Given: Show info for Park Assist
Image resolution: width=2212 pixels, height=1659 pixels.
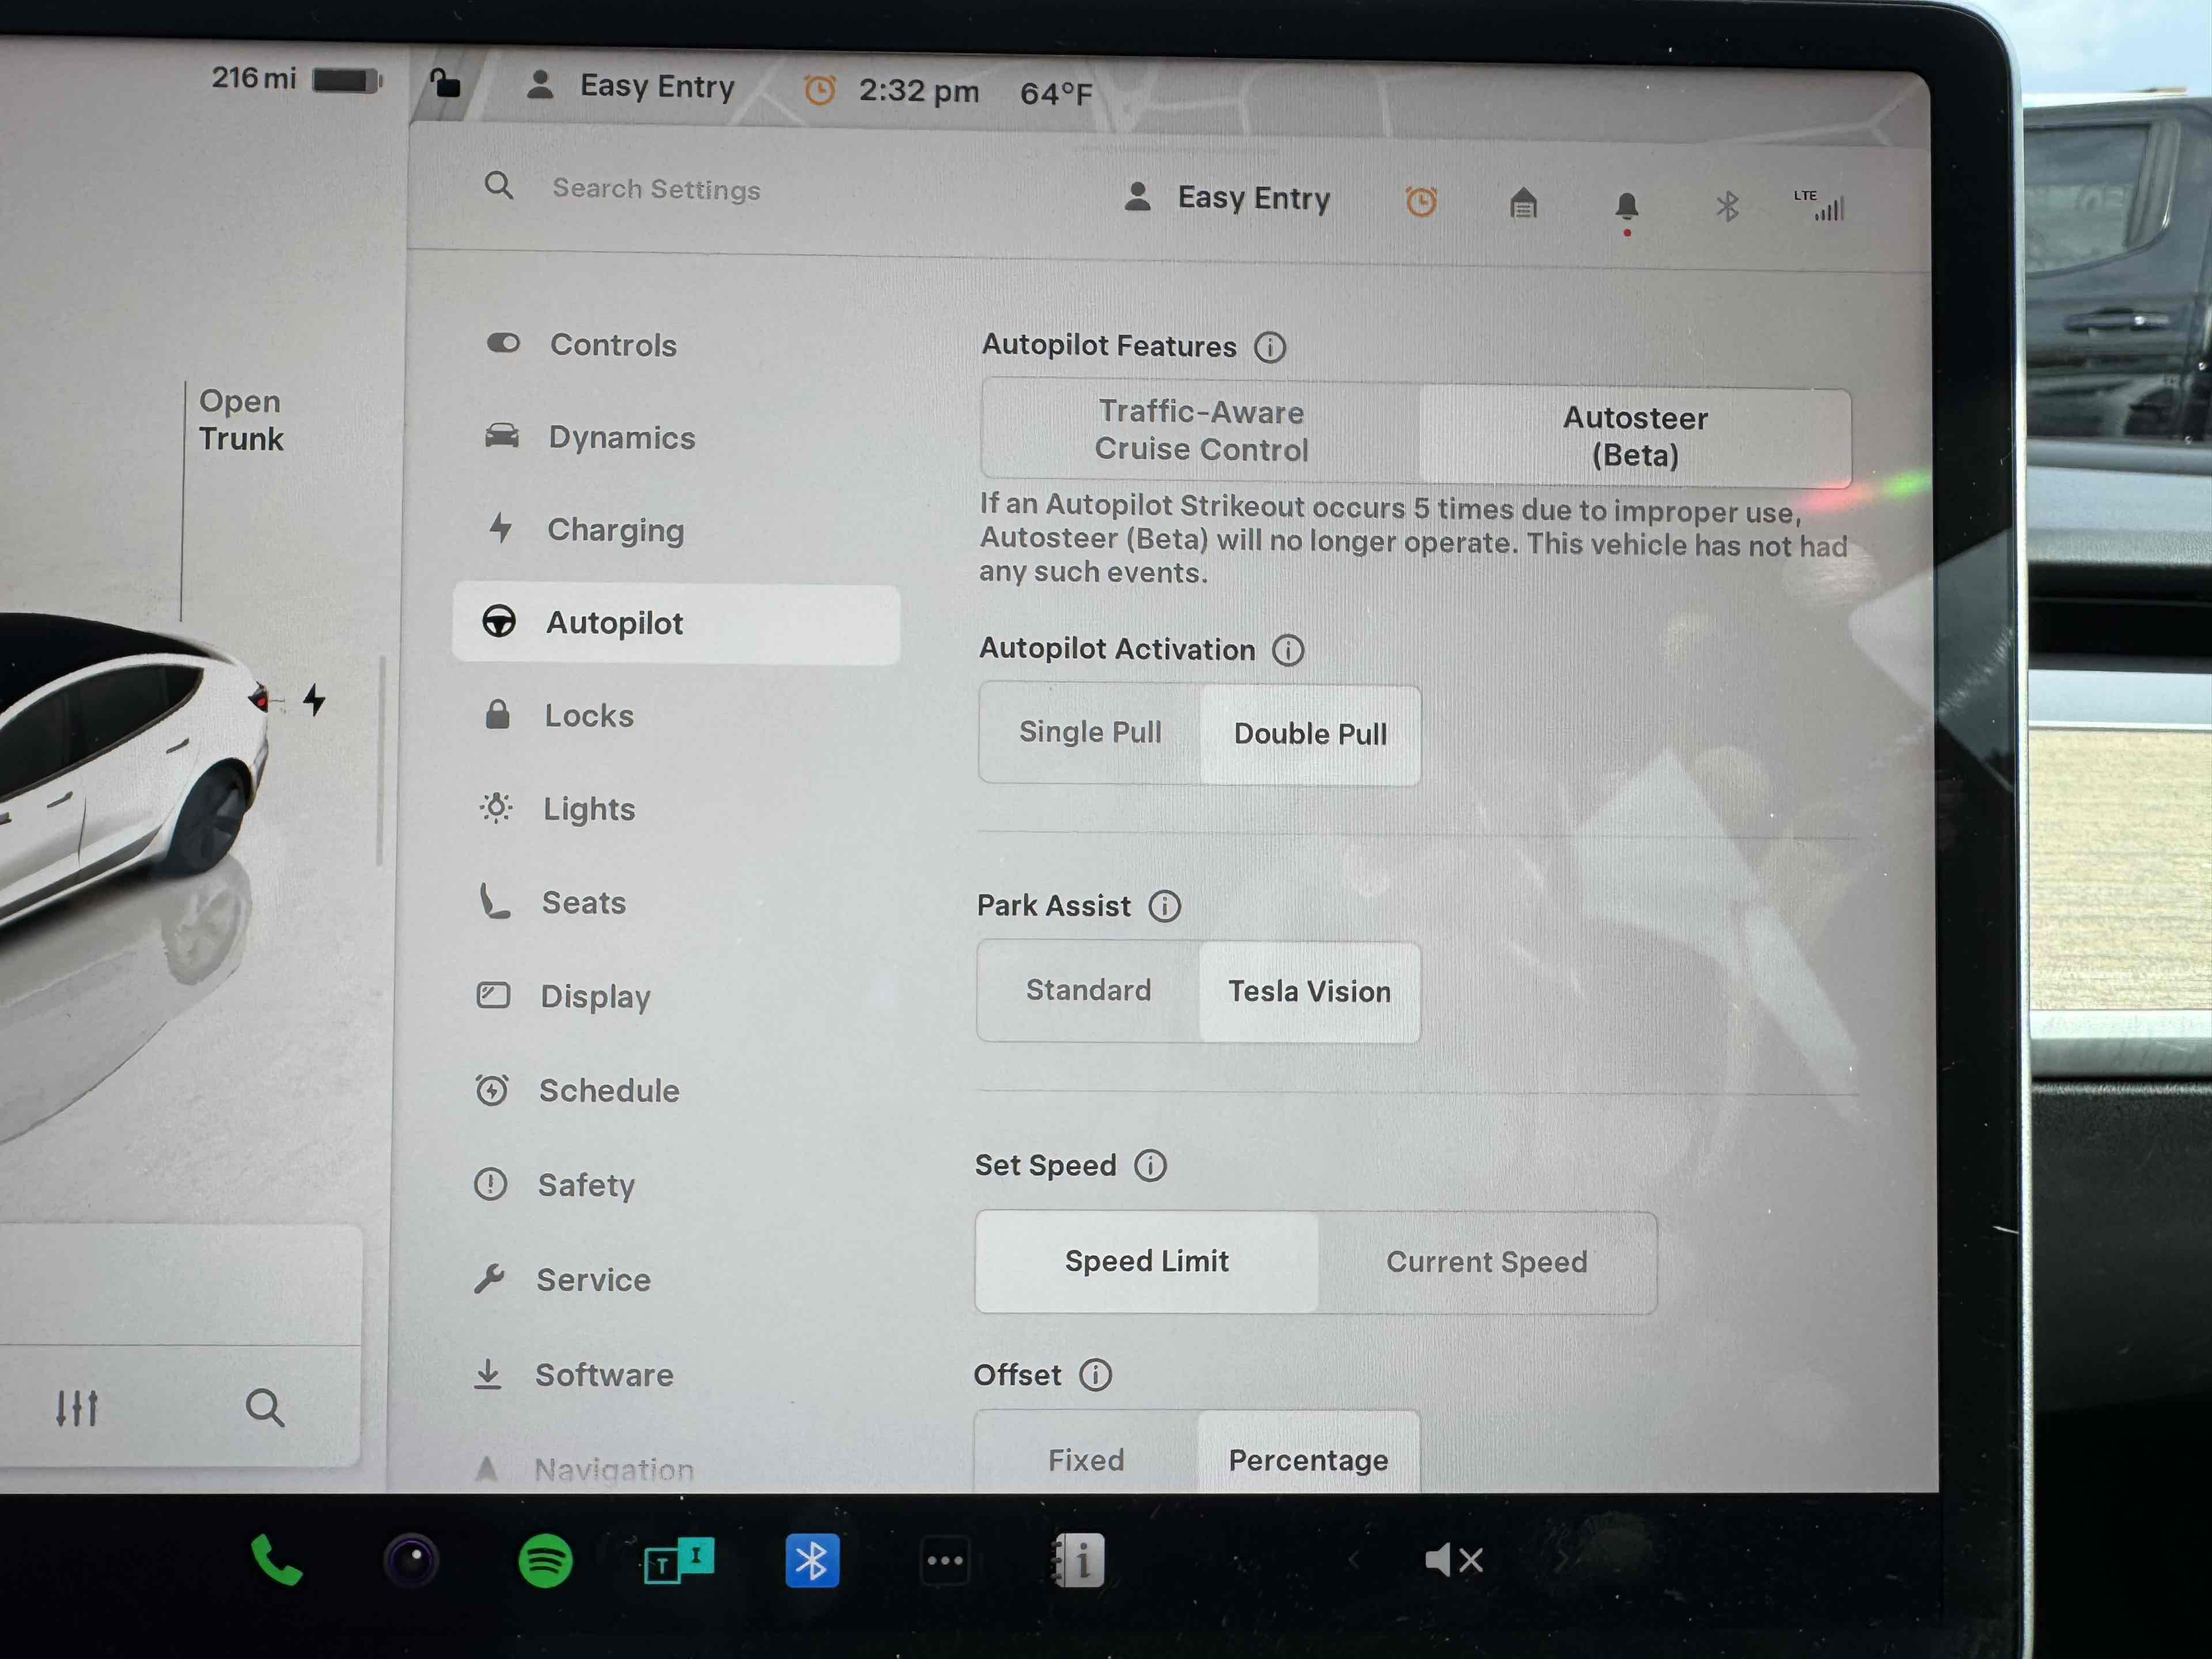Looking at the screenshot, I should [x=1164, y=906].
